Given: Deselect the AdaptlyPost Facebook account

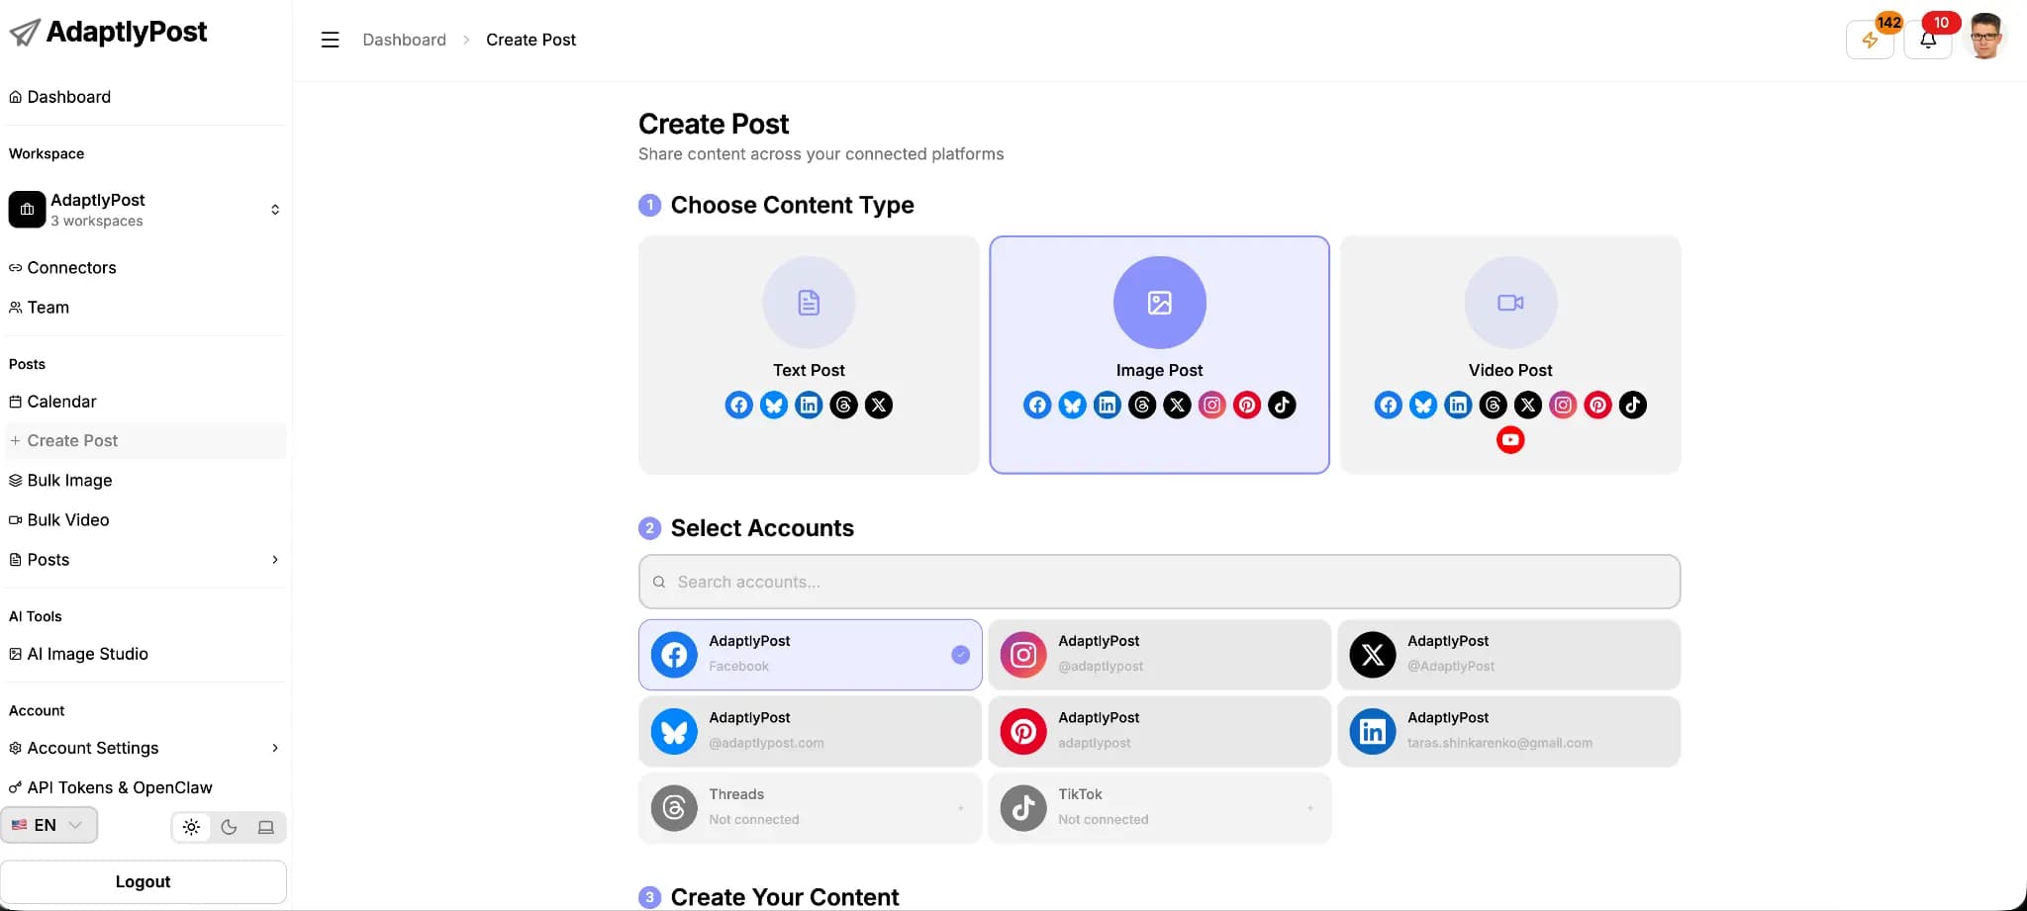Looking at the screenshot, I should pos(811,655).
